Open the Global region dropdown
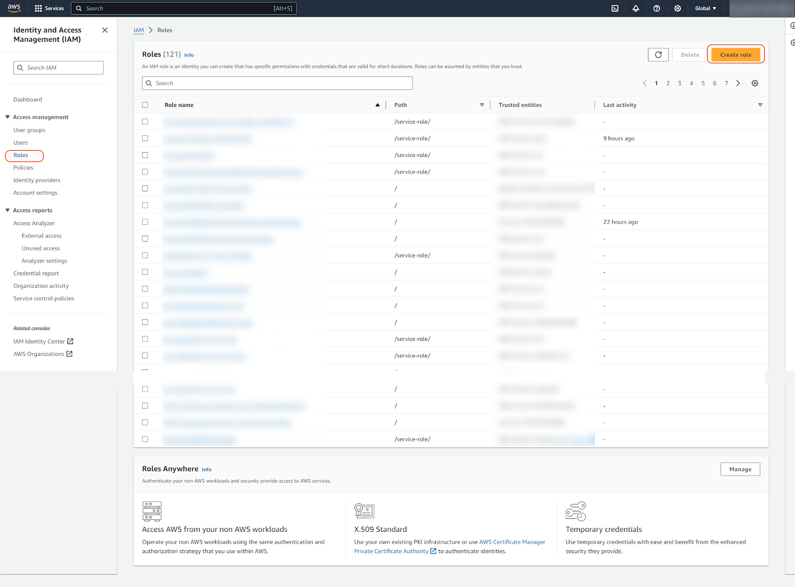 705,8
